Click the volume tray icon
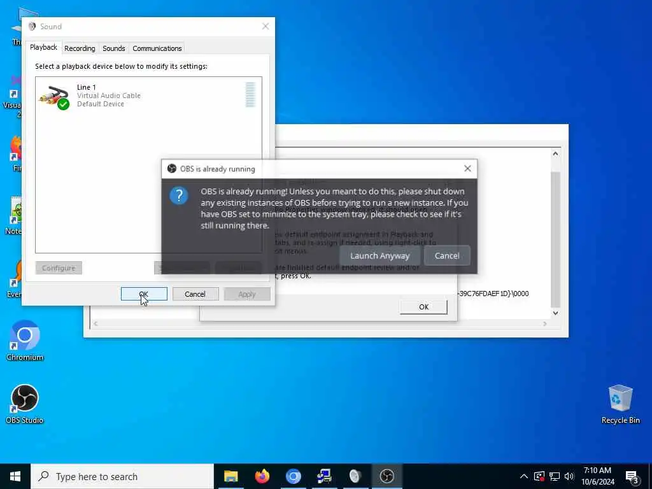This screenshot has height=489, width=652. tap(569, 476)
